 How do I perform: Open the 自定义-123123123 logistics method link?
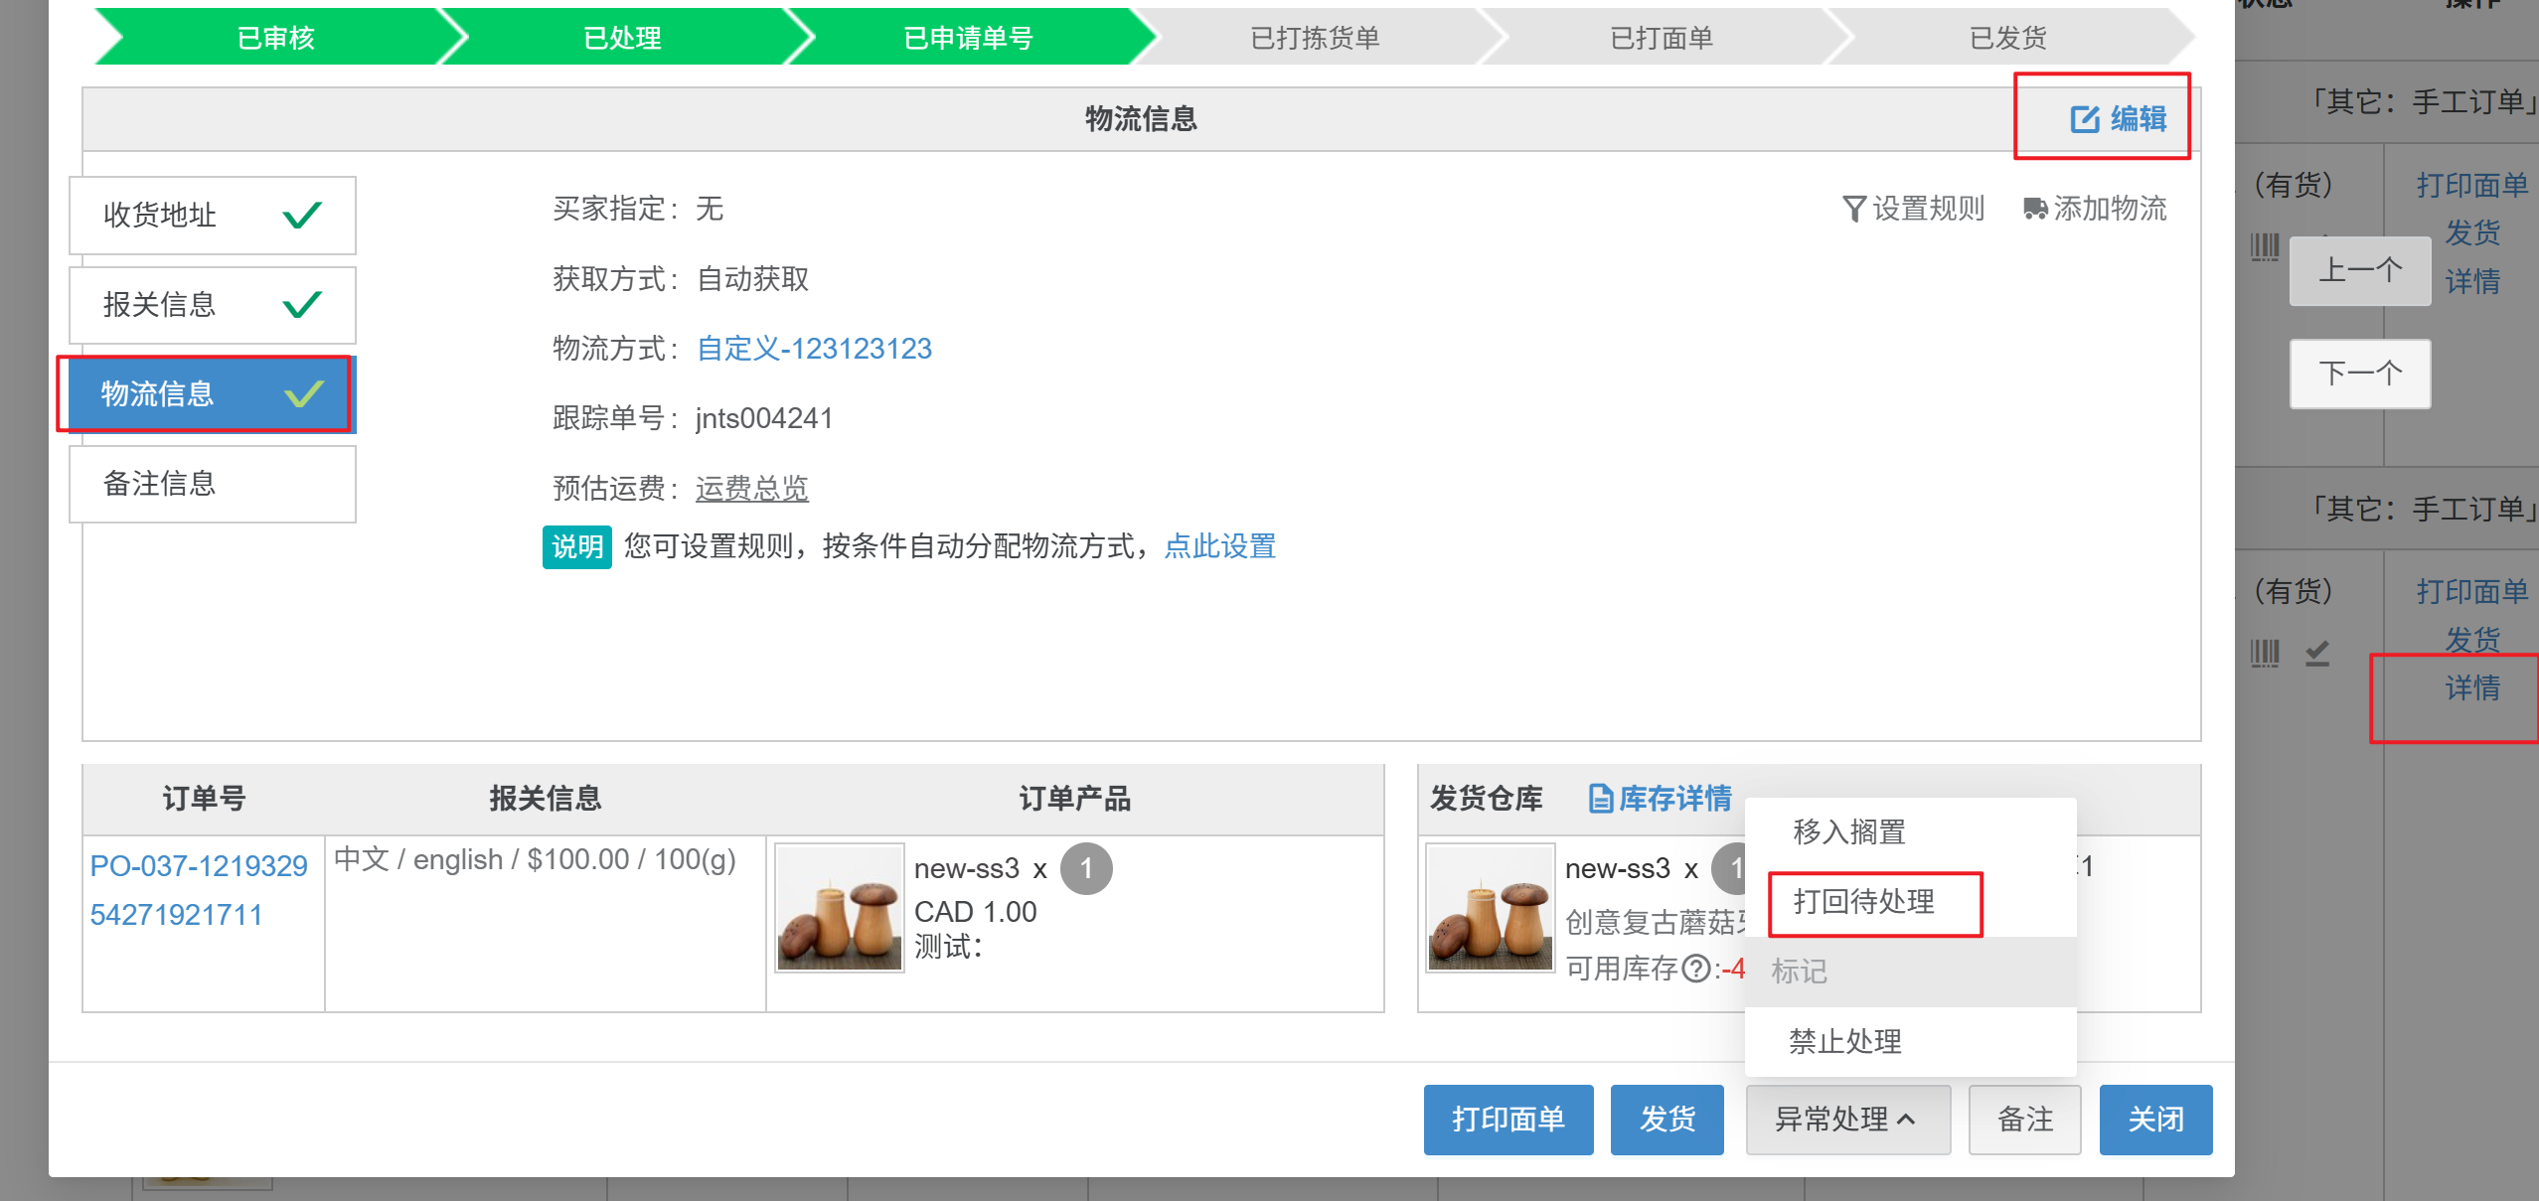pyautogui.click(x=814, y=349)
